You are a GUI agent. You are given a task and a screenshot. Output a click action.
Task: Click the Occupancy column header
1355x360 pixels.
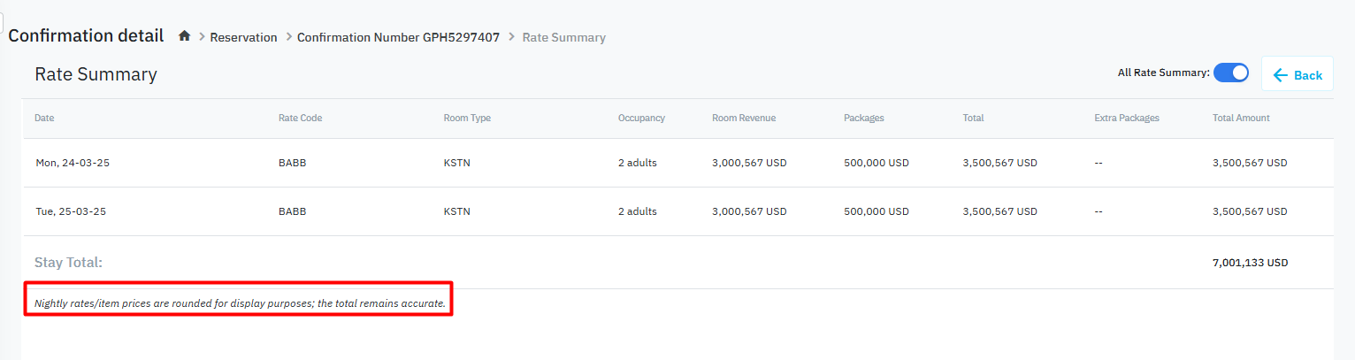pyautogui.click(x=641, y=119)
